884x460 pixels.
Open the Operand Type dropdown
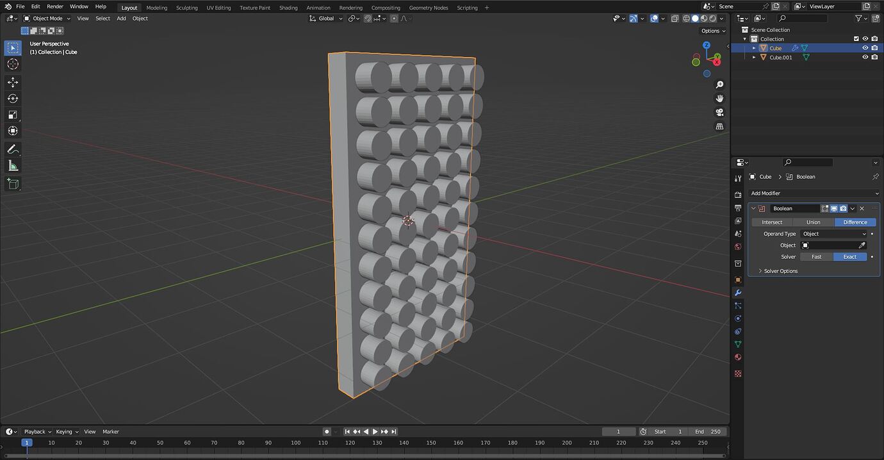(833, 234)
